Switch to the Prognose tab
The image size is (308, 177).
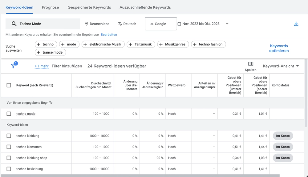tap(51, 7)
